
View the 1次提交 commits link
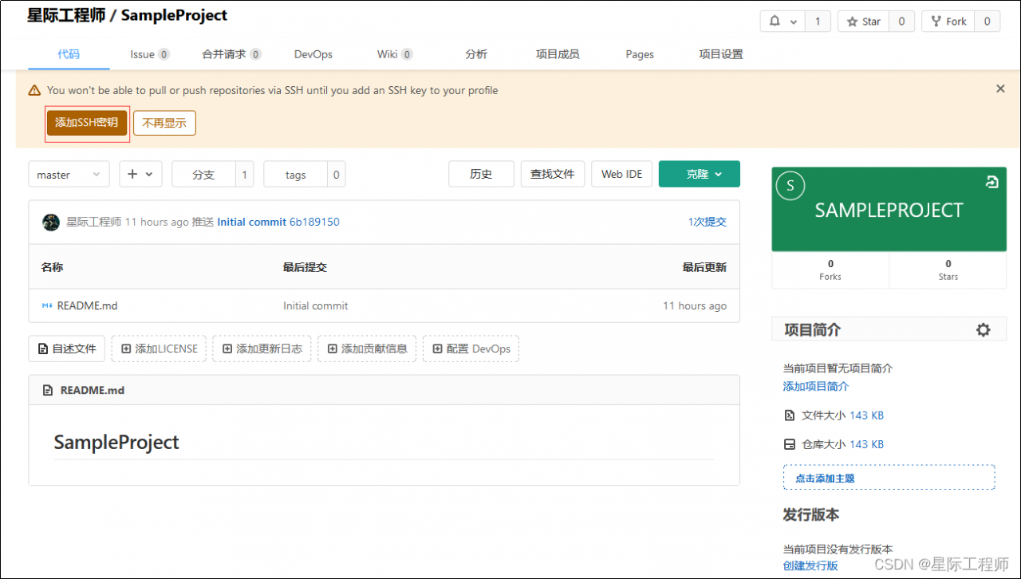(708, 222)
